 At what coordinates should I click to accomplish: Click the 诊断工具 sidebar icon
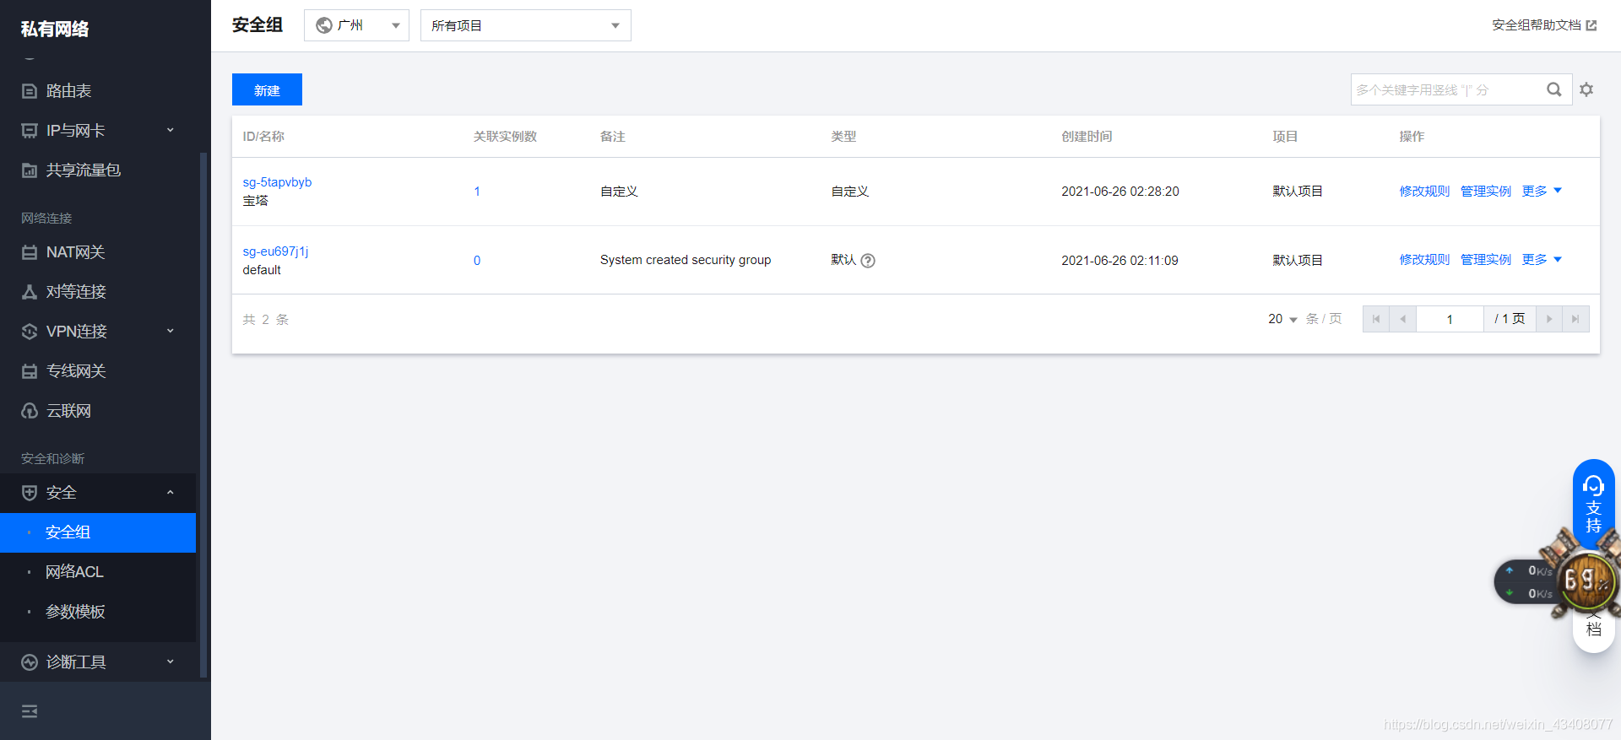30,662
